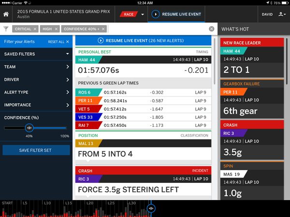Screen dimensions: 290x217
Task: Select the ROS 6 lap time row
Action: 144,92
